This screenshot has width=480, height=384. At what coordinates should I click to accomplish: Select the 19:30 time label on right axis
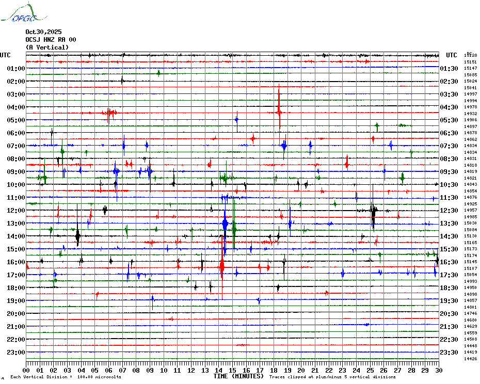[450, 301]
